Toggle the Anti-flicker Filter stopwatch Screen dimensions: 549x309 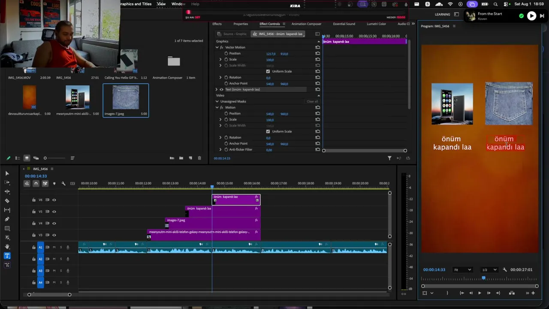(226, 149)
